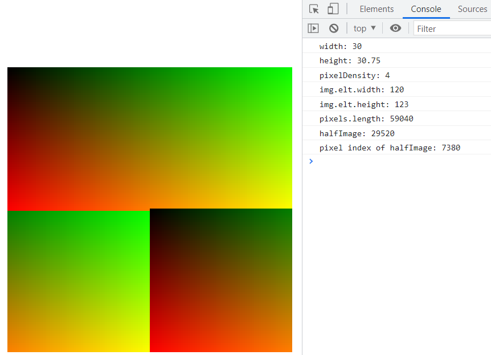The height and width of the screenshot is (355, 491).
Task: Select the 'pixel index of halfImage' line
Action: (x=397, y=148)
